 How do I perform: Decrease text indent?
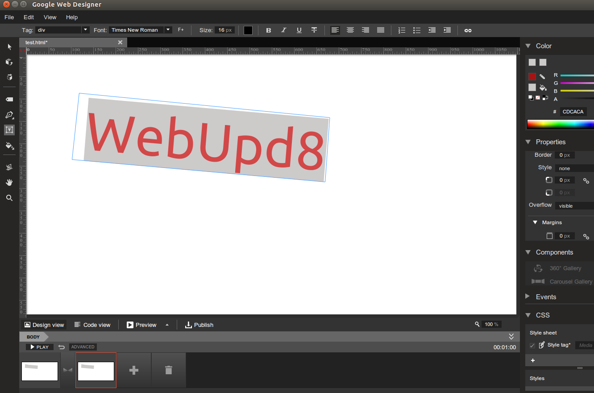pos(432,30)
